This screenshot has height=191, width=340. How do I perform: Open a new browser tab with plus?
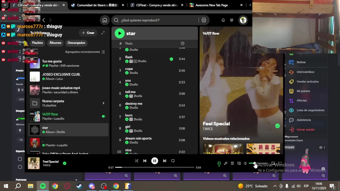(250, 5)
